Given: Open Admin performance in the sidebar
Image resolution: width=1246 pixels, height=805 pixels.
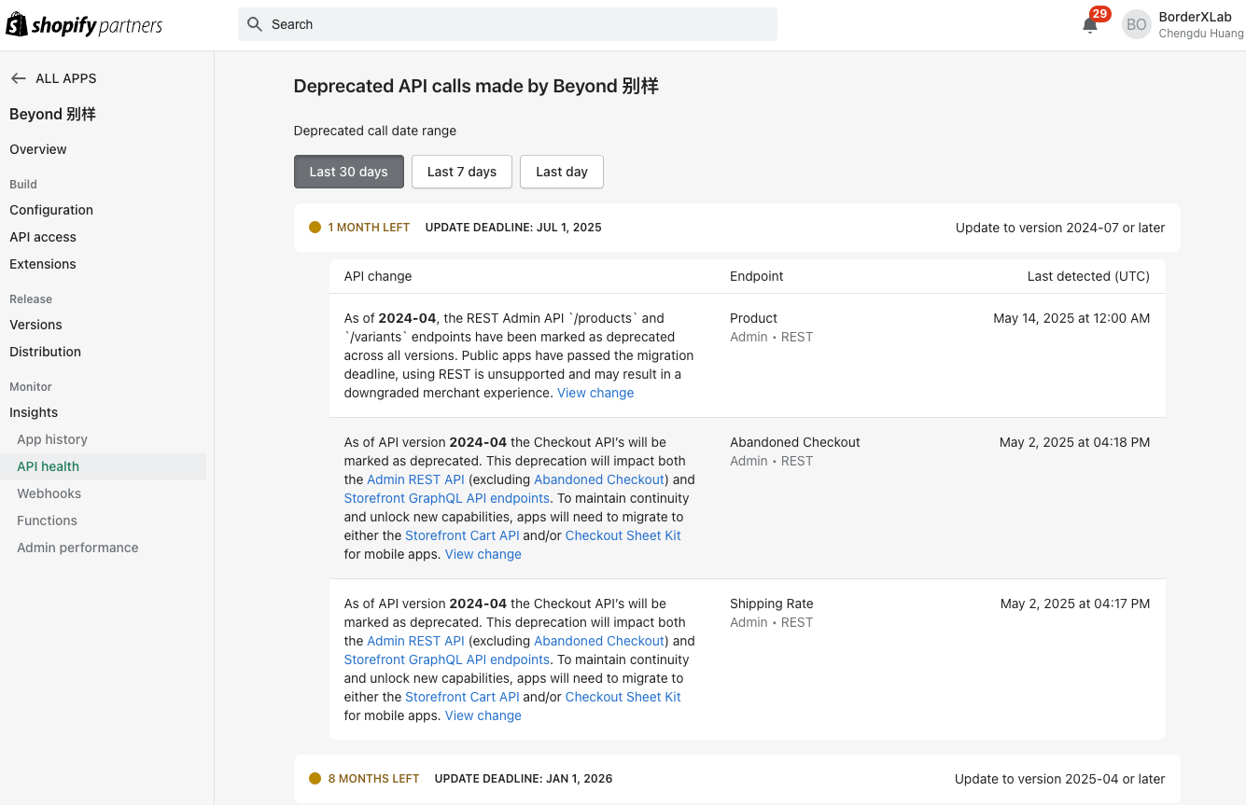Looking at the screenshot, I should [77, 548].
